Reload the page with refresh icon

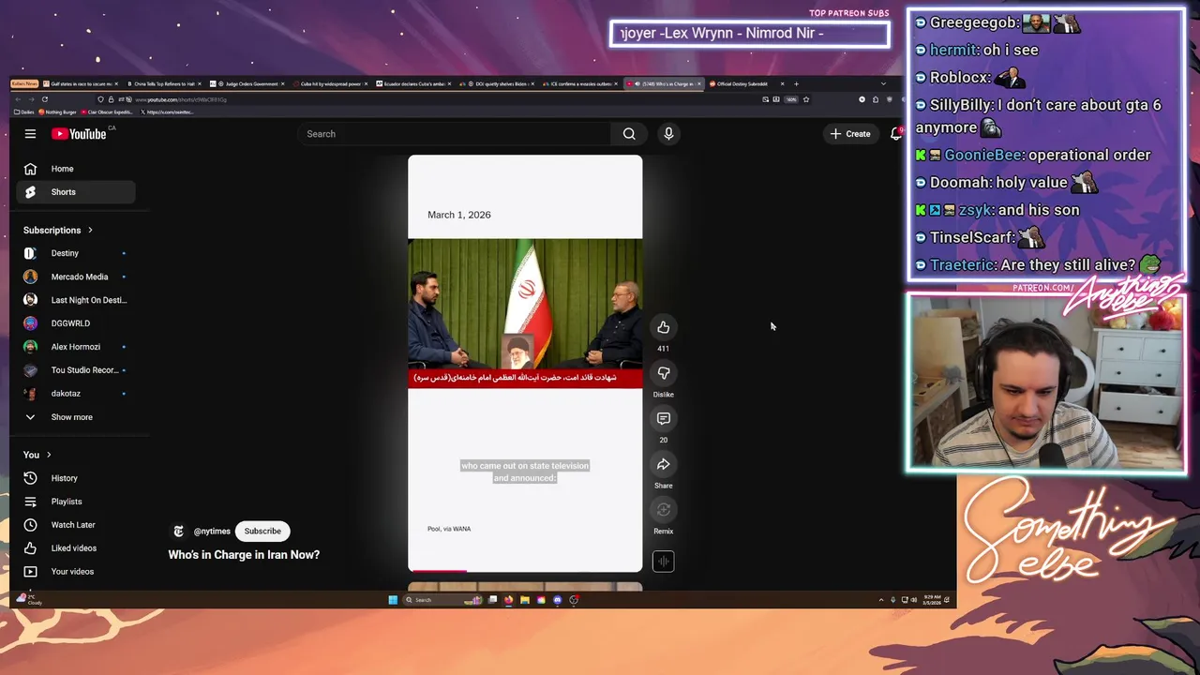click(44, 99)
